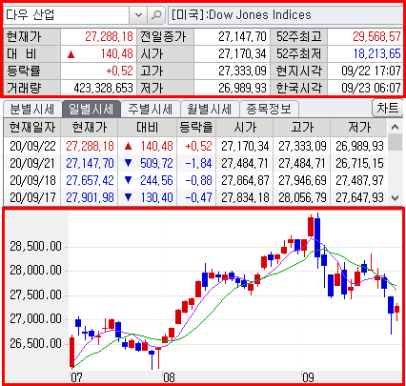
Task: Open the 주별시세 tab
Action: 151,110
